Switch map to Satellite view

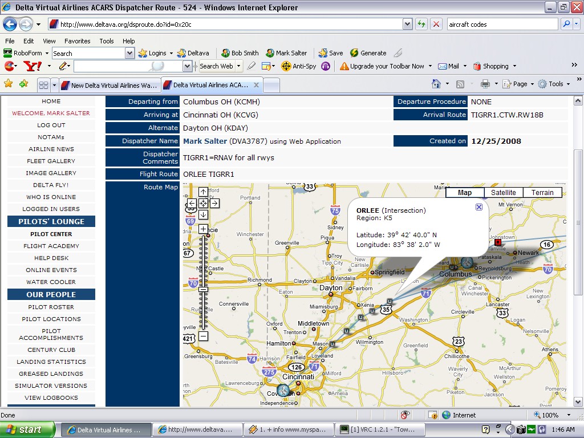click(x=504, y=193)
